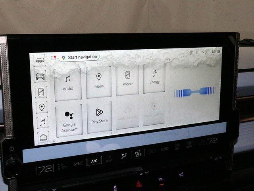Tap the 79° outside temperature reading
The height and width of the screenshot is (191, 254).
point(205,52)
